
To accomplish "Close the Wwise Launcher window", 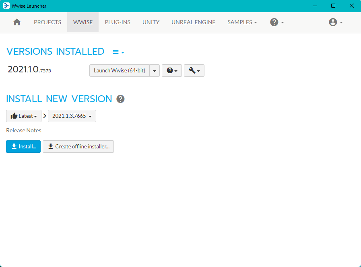I will [x=352, y=6].
